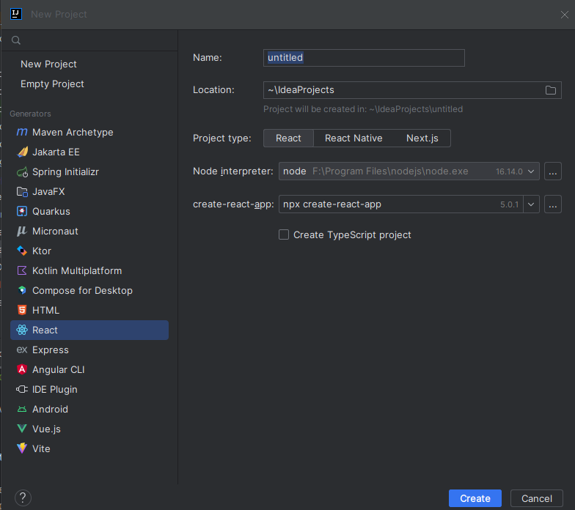This screenshot has width=575, height=510.
Task: Click the Kotlin Multiplatform icon
Action: [x=22, y=270]
